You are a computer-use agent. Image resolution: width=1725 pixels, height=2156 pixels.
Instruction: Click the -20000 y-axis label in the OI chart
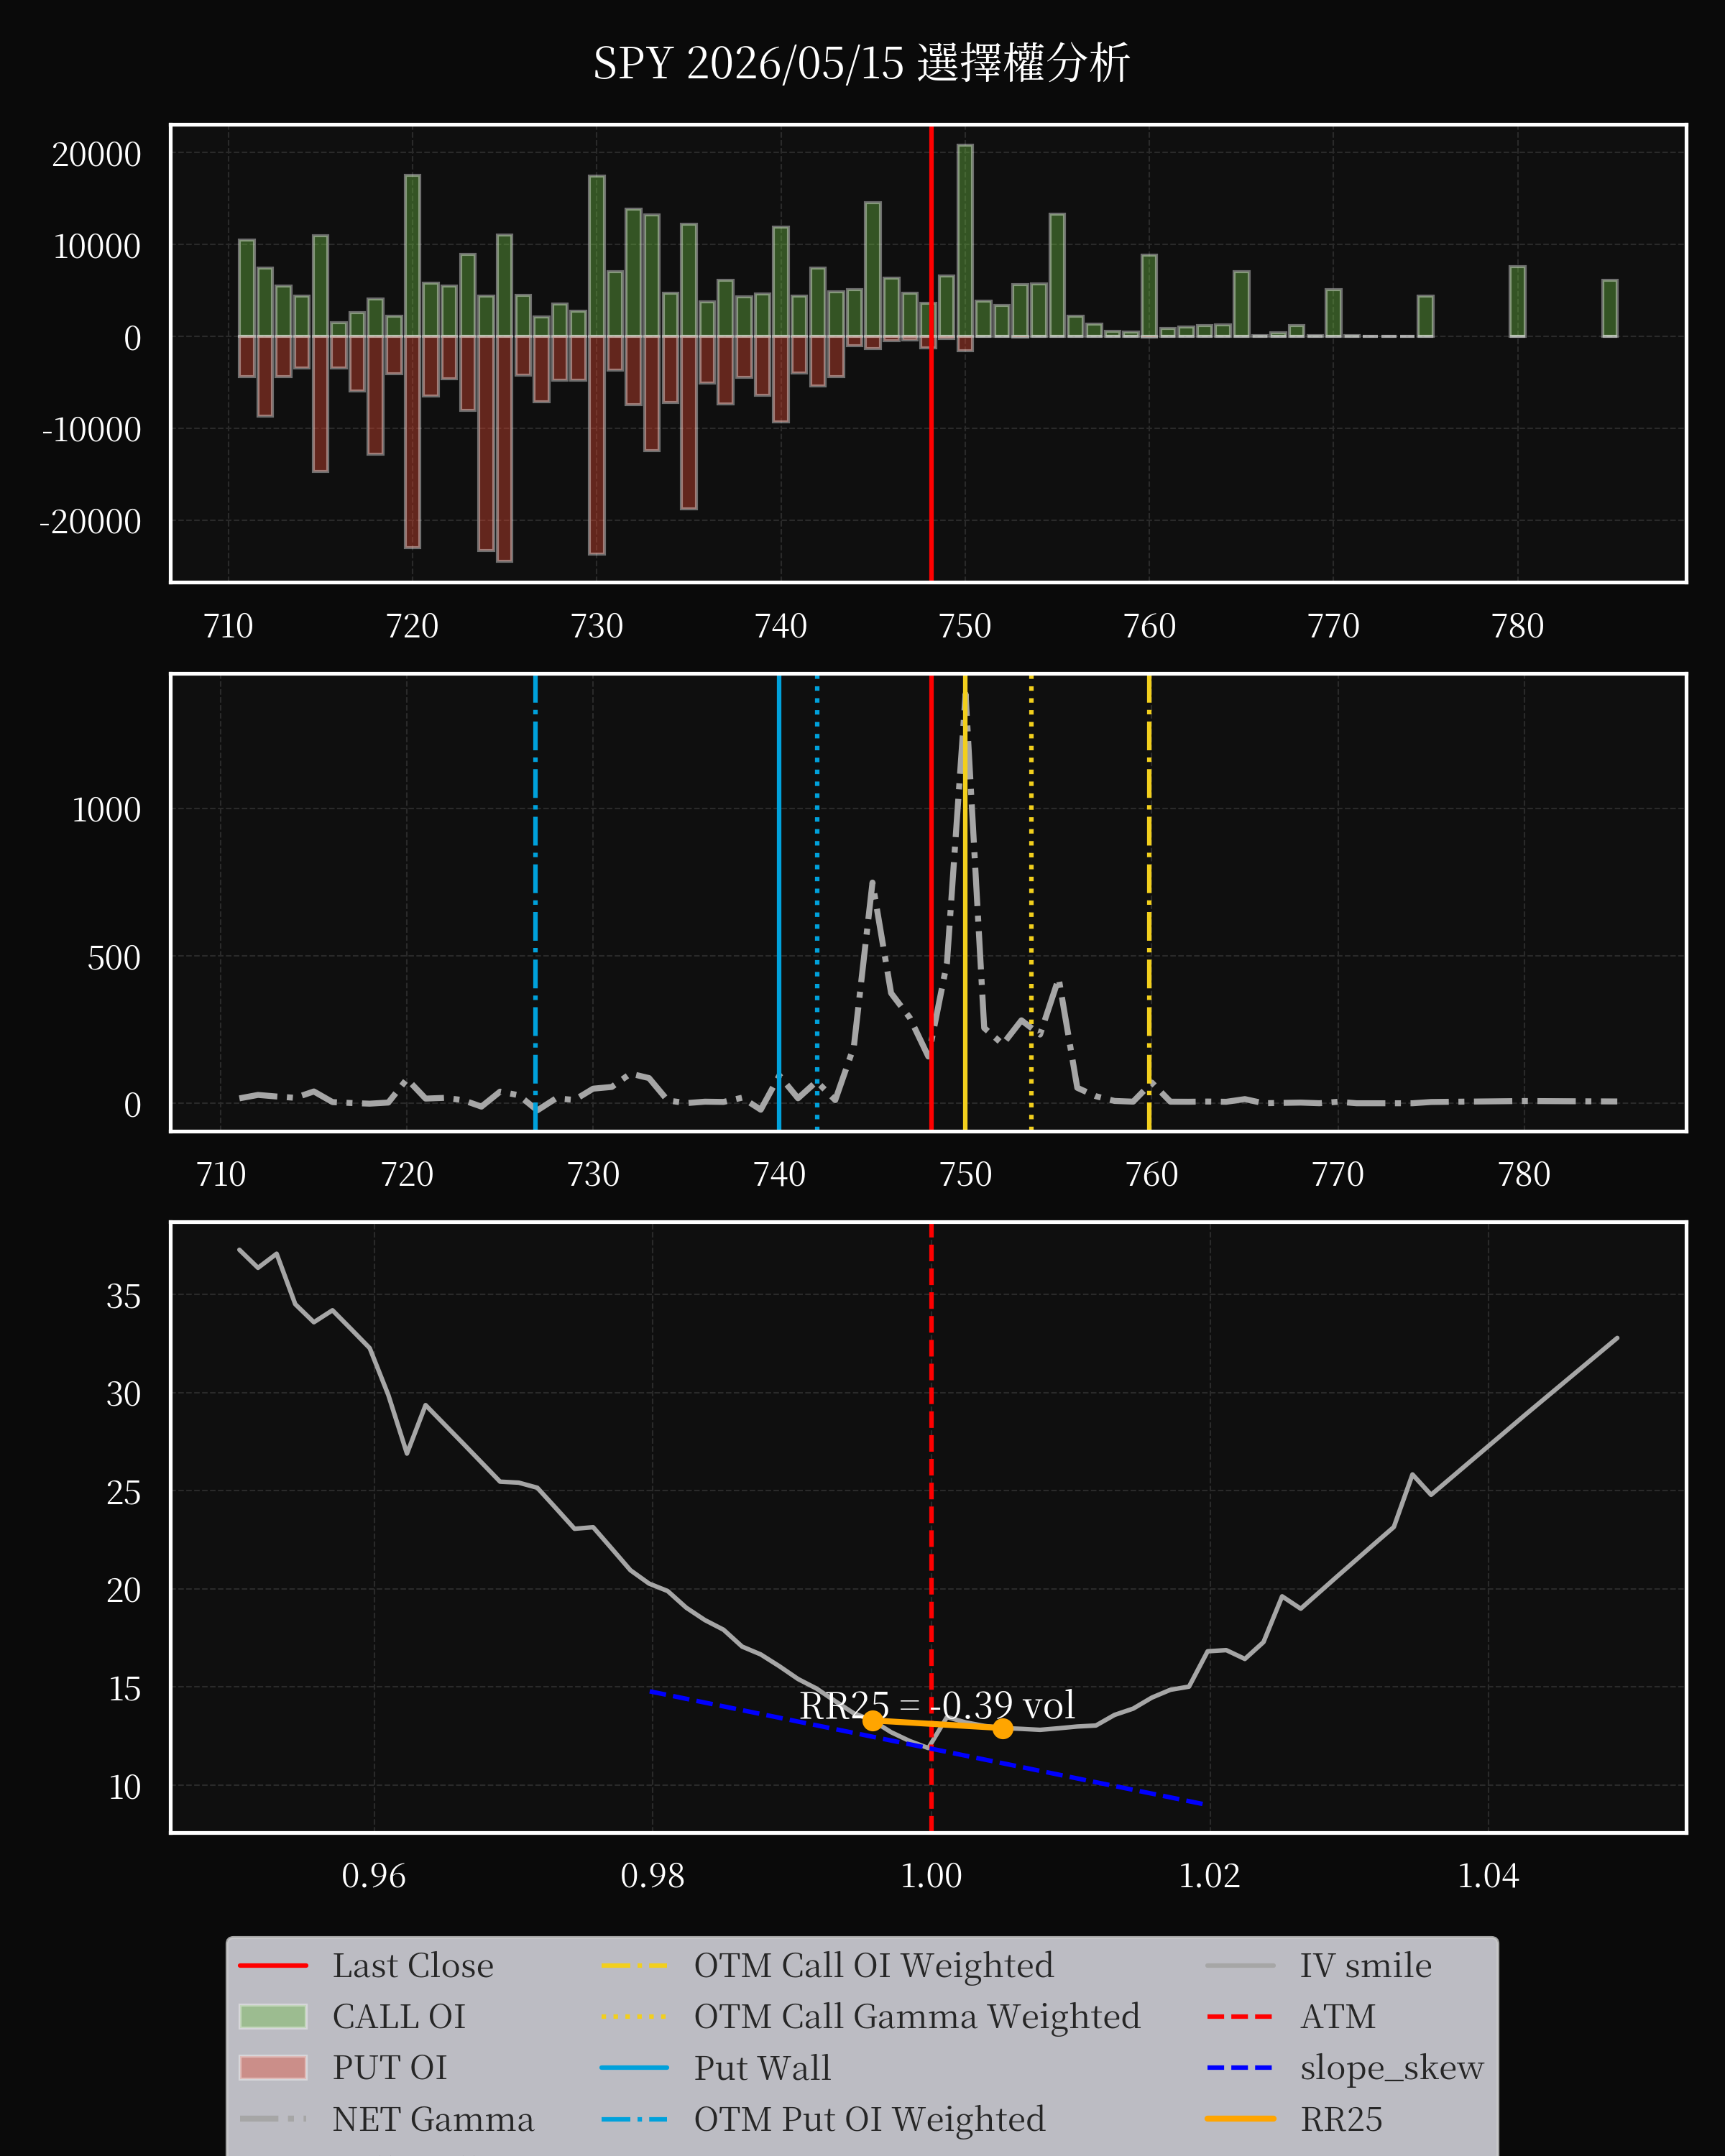point(90,521)
